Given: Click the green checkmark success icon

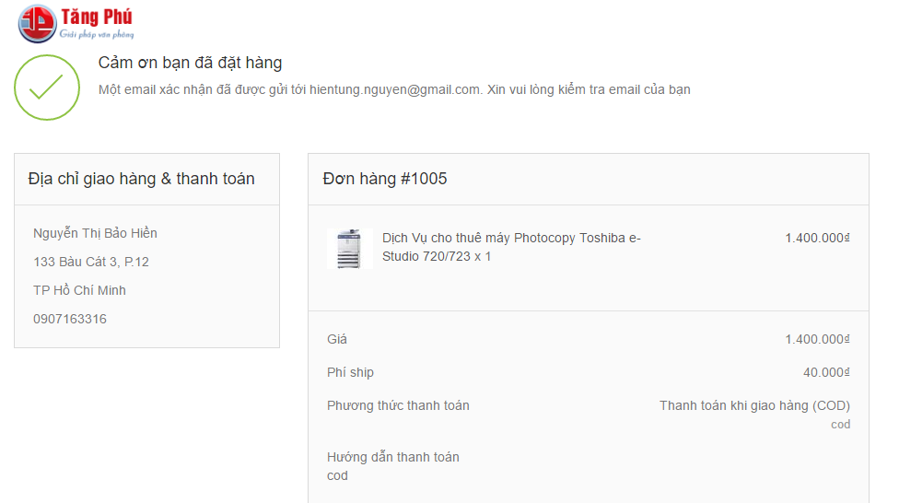Looking at the screenshot, I should point(46,87).
